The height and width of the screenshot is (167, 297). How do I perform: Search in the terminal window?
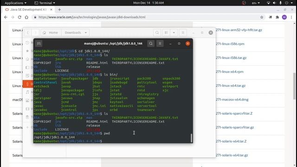(151, 44)
